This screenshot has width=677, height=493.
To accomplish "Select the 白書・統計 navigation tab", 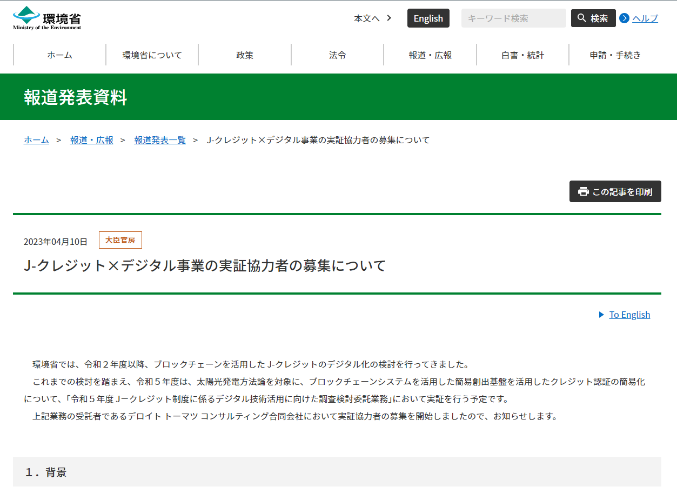I will pos(521,55).
